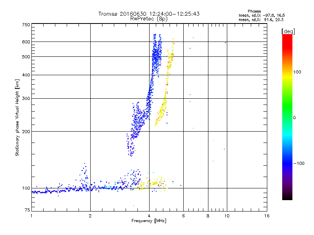Click the '[deg]' colorbar unit label
314x235 pixels.
tap(288, 31)
